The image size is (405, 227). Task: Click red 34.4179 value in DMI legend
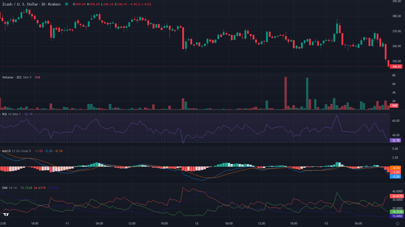pos(40,188)
